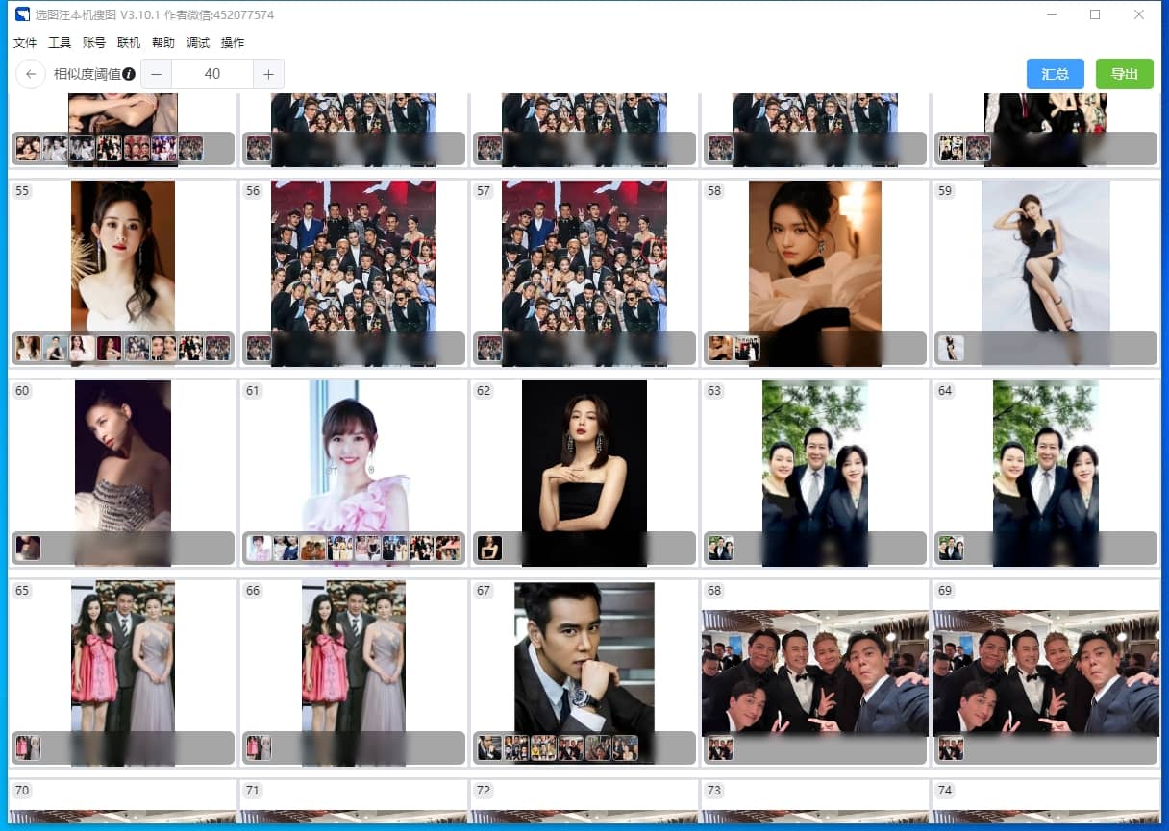Click the 相似度阈值 label
The image size is (1169, 831).
[87, 74]
